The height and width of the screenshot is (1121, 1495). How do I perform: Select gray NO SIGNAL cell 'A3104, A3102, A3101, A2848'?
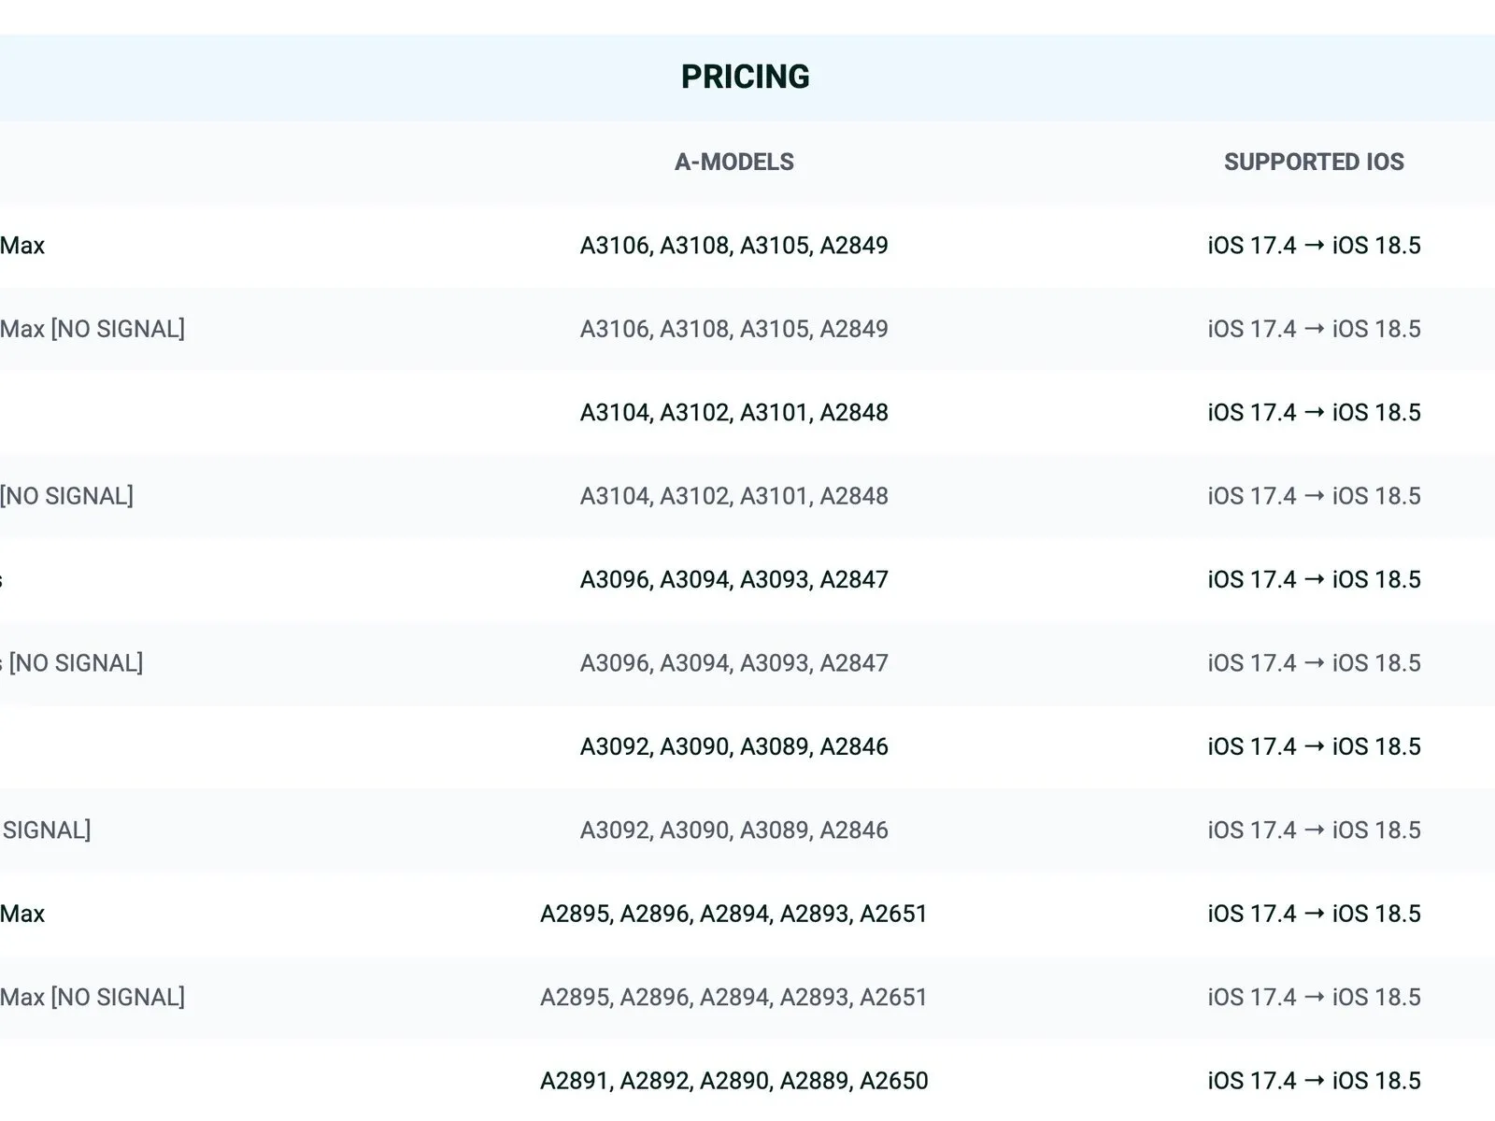click(x=734, y=496)
